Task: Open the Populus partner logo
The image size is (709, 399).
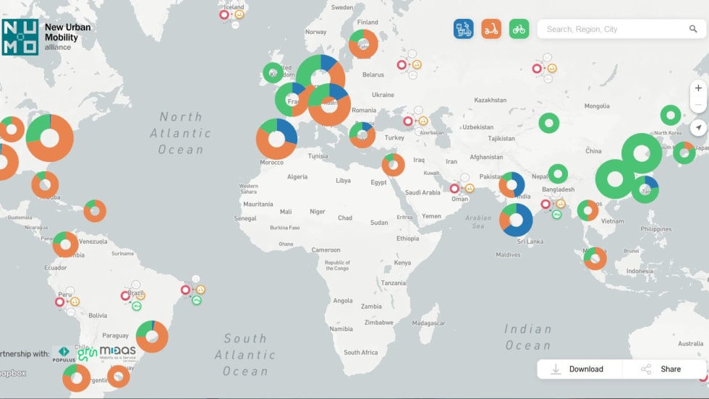Action: (64, 354)
